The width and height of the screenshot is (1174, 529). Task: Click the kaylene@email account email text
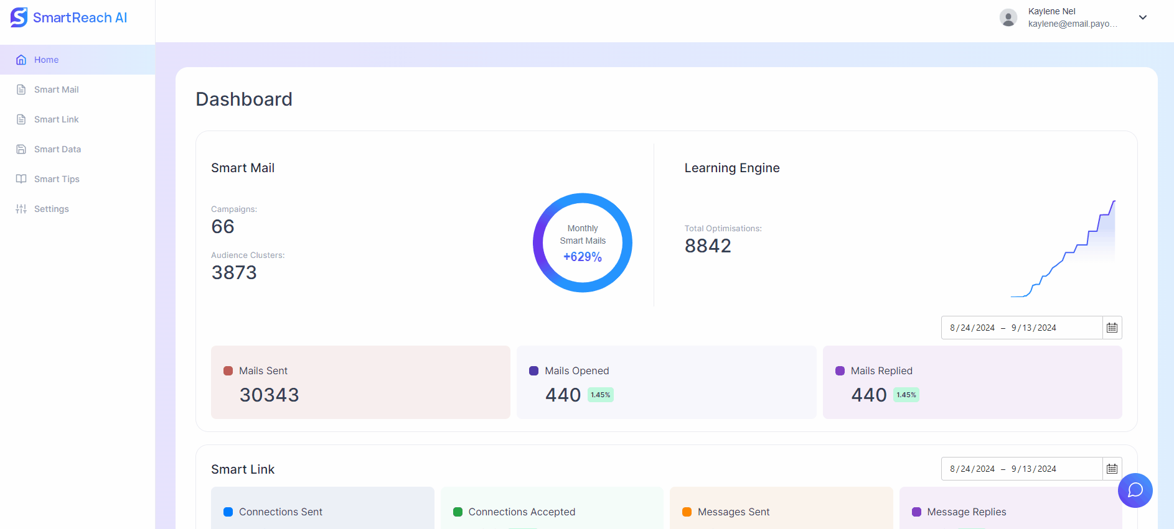pos(1073,24)
